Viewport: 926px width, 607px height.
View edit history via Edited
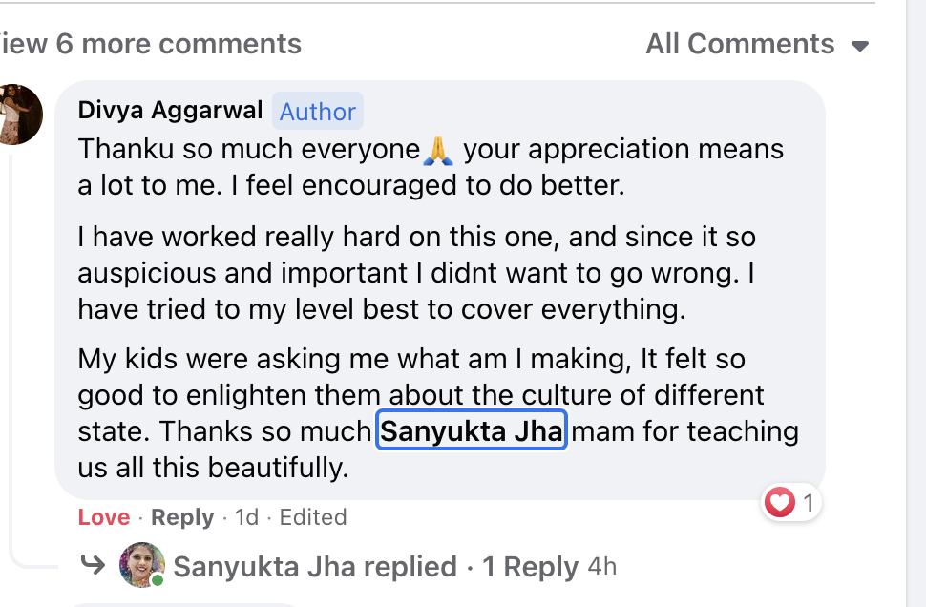tap(313, 517)
